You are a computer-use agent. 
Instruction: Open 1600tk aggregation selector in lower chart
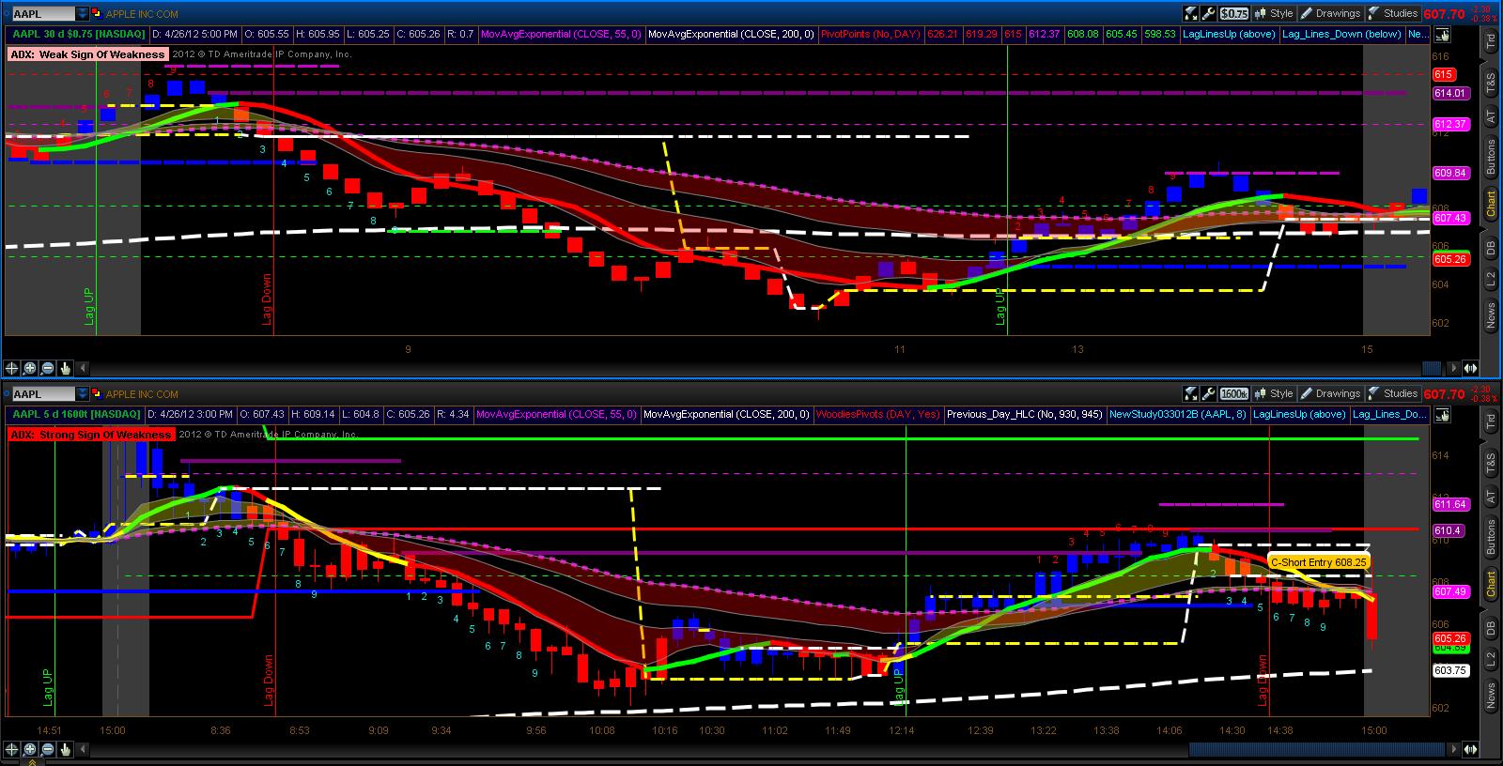pos(1234,394)
